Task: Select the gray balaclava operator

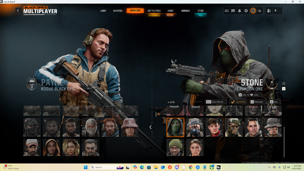Action: pyautogui.click(x=90, y=128)
